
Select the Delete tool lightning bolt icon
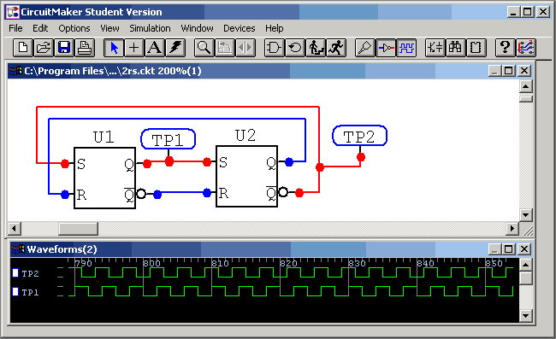click(175, 48)
